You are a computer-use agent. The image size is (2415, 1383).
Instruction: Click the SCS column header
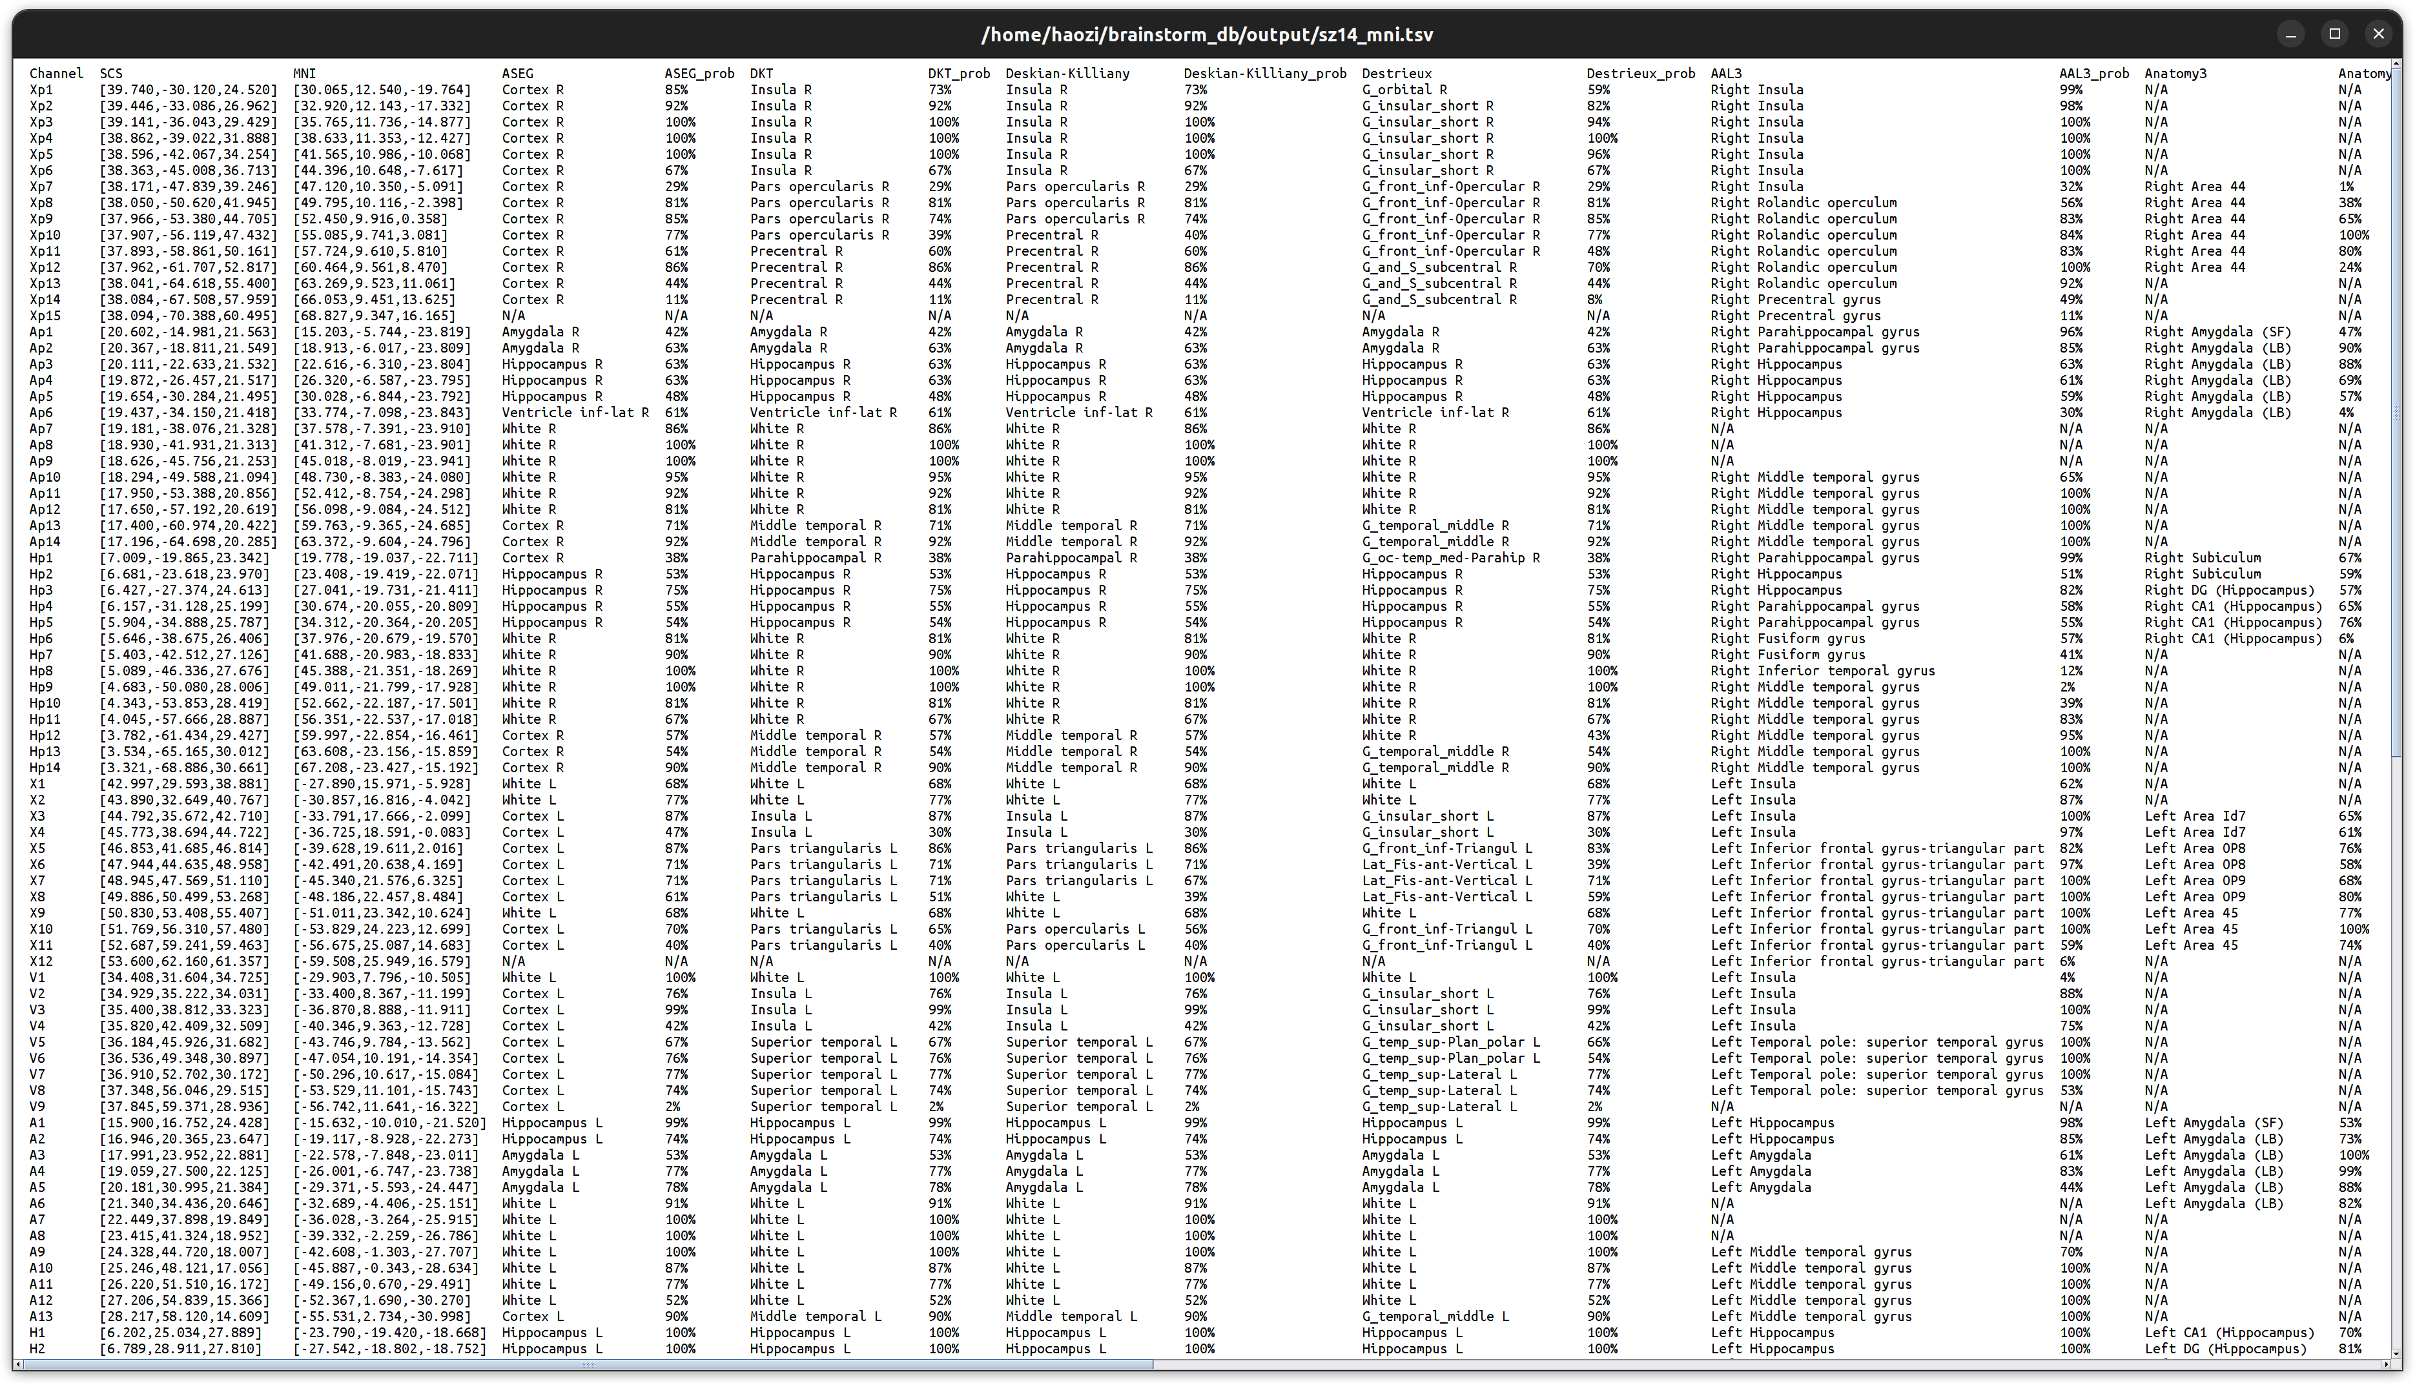tap(111, 73)
